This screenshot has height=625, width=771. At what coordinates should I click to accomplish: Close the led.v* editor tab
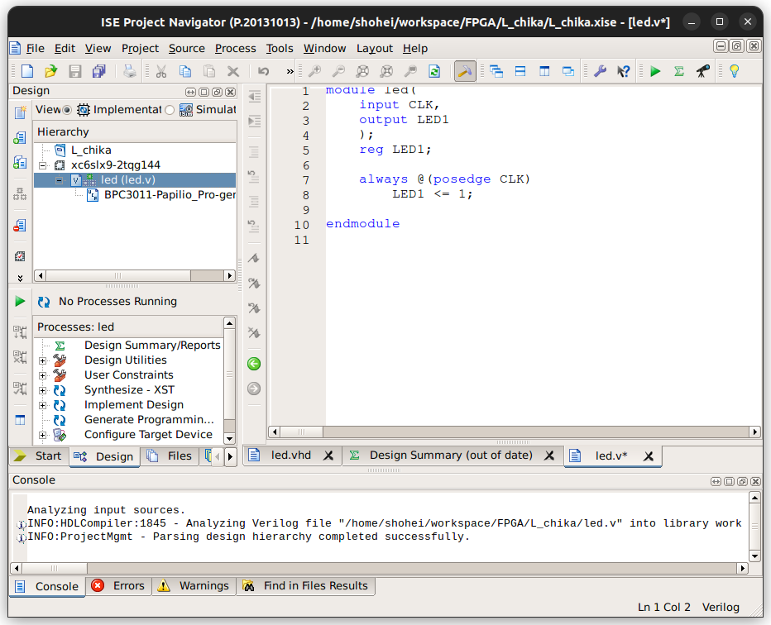click(x=649, y=456)
